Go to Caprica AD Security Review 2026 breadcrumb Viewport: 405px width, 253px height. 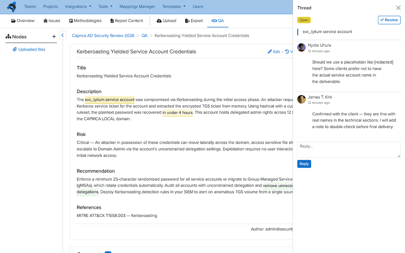(103, 36)
